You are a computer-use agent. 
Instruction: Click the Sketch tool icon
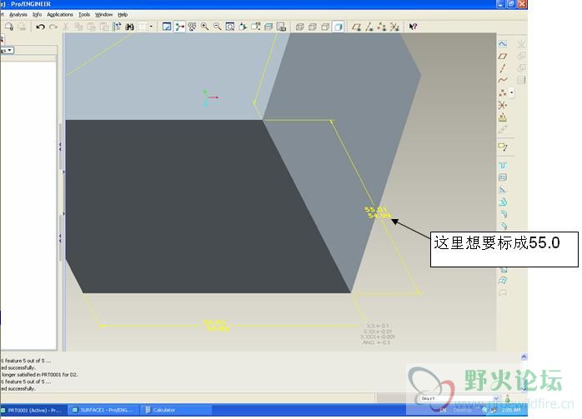pyautogui.click(x=503, y=44)
